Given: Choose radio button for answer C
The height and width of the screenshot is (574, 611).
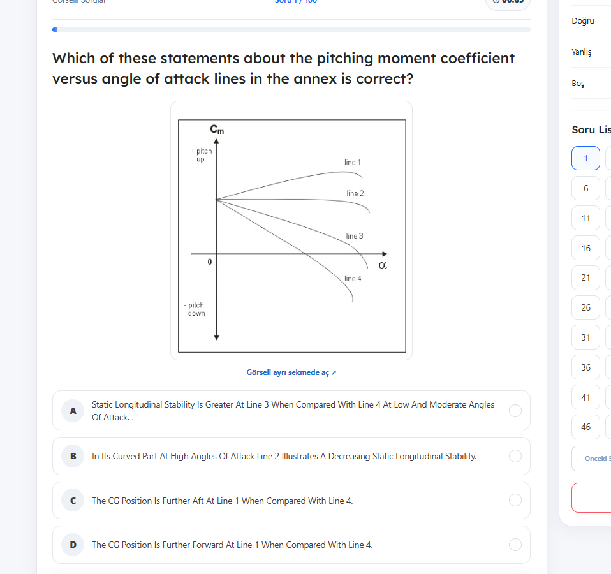Looking at the screenshot, I should [x=515, y=501].
